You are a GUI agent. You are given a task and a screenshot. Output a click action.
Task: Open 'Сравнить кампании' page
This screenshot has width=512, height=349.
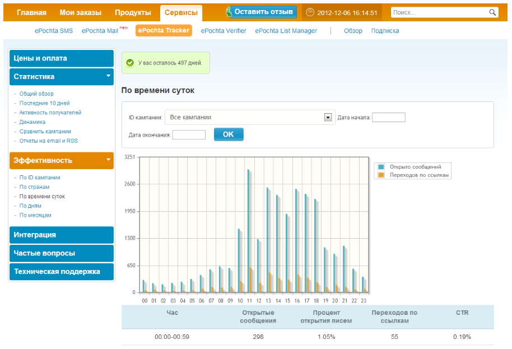point(45,132)
